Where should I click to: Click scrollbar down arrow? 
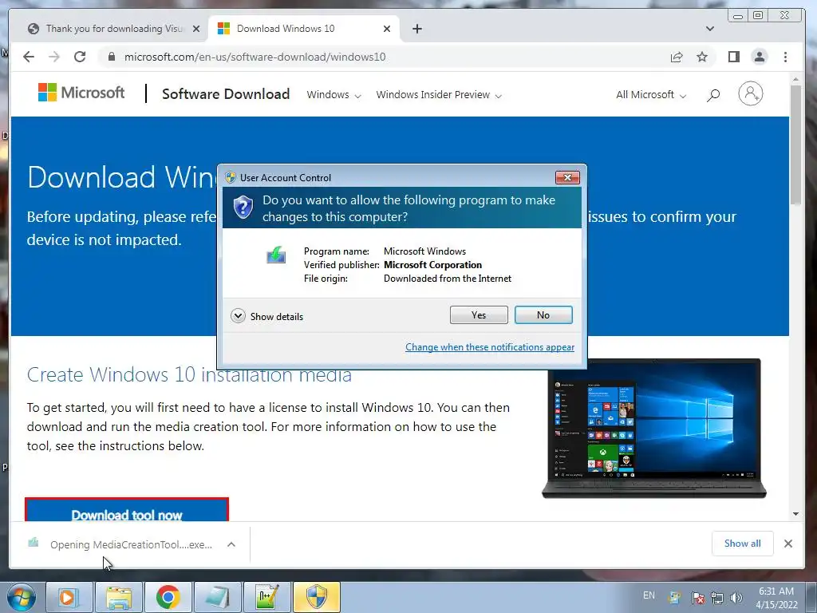coord(795,514)
